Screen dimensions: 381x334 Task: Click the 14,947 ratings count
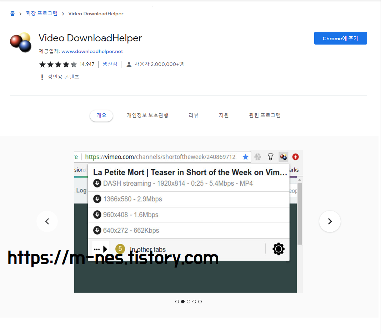coord(87,64)
